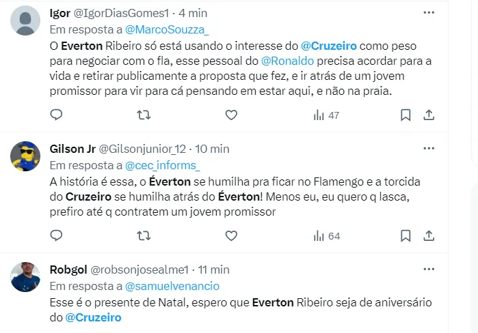478x333 pixels.
Task: Open more options on Igor's tweet
Action: pyautogui.click(x=429, y=13)
